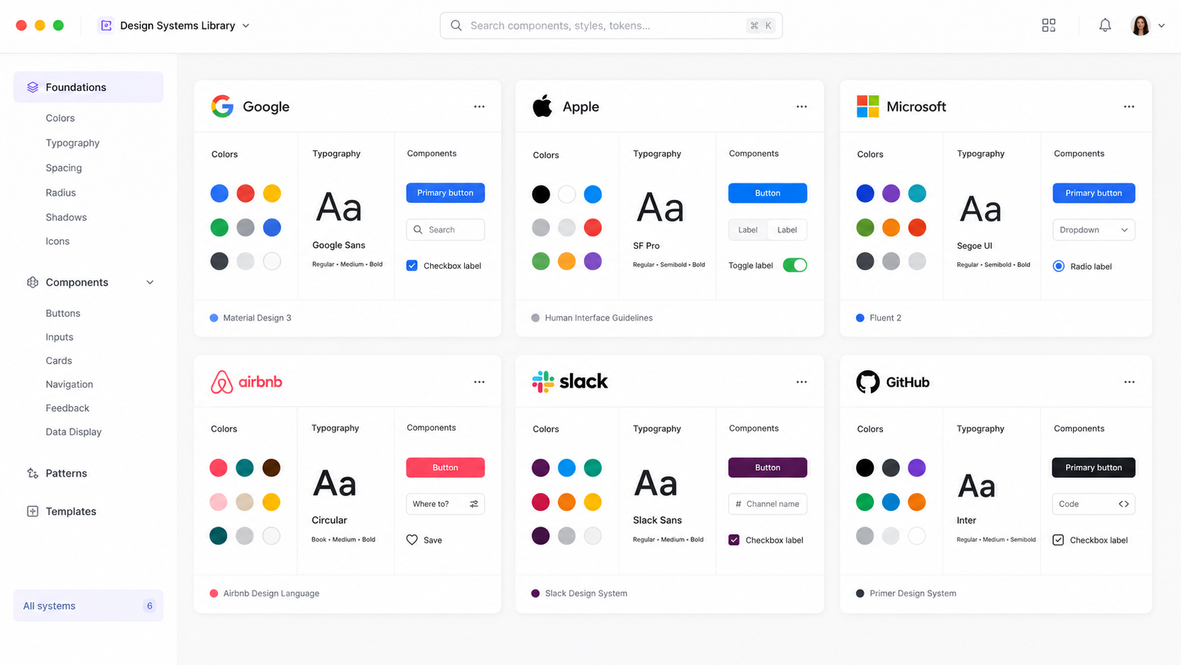Uncheck the Google card Checkbox label
This screenshot has width=1181, height=665.
click(412, 266)
